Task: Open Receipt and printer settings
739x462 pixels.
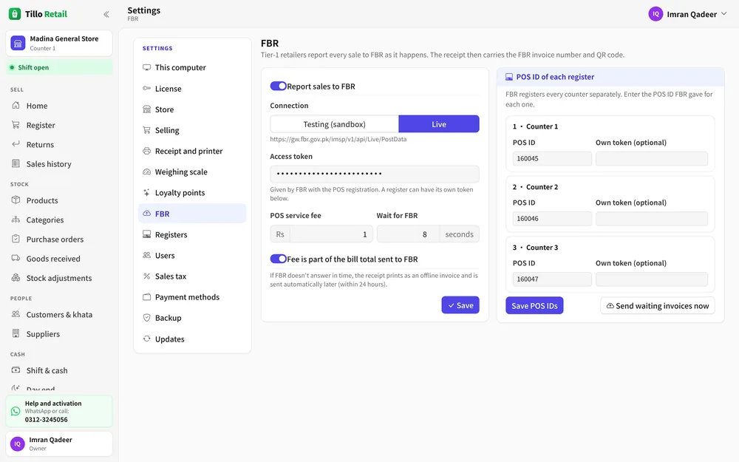Action: point(192,151)
